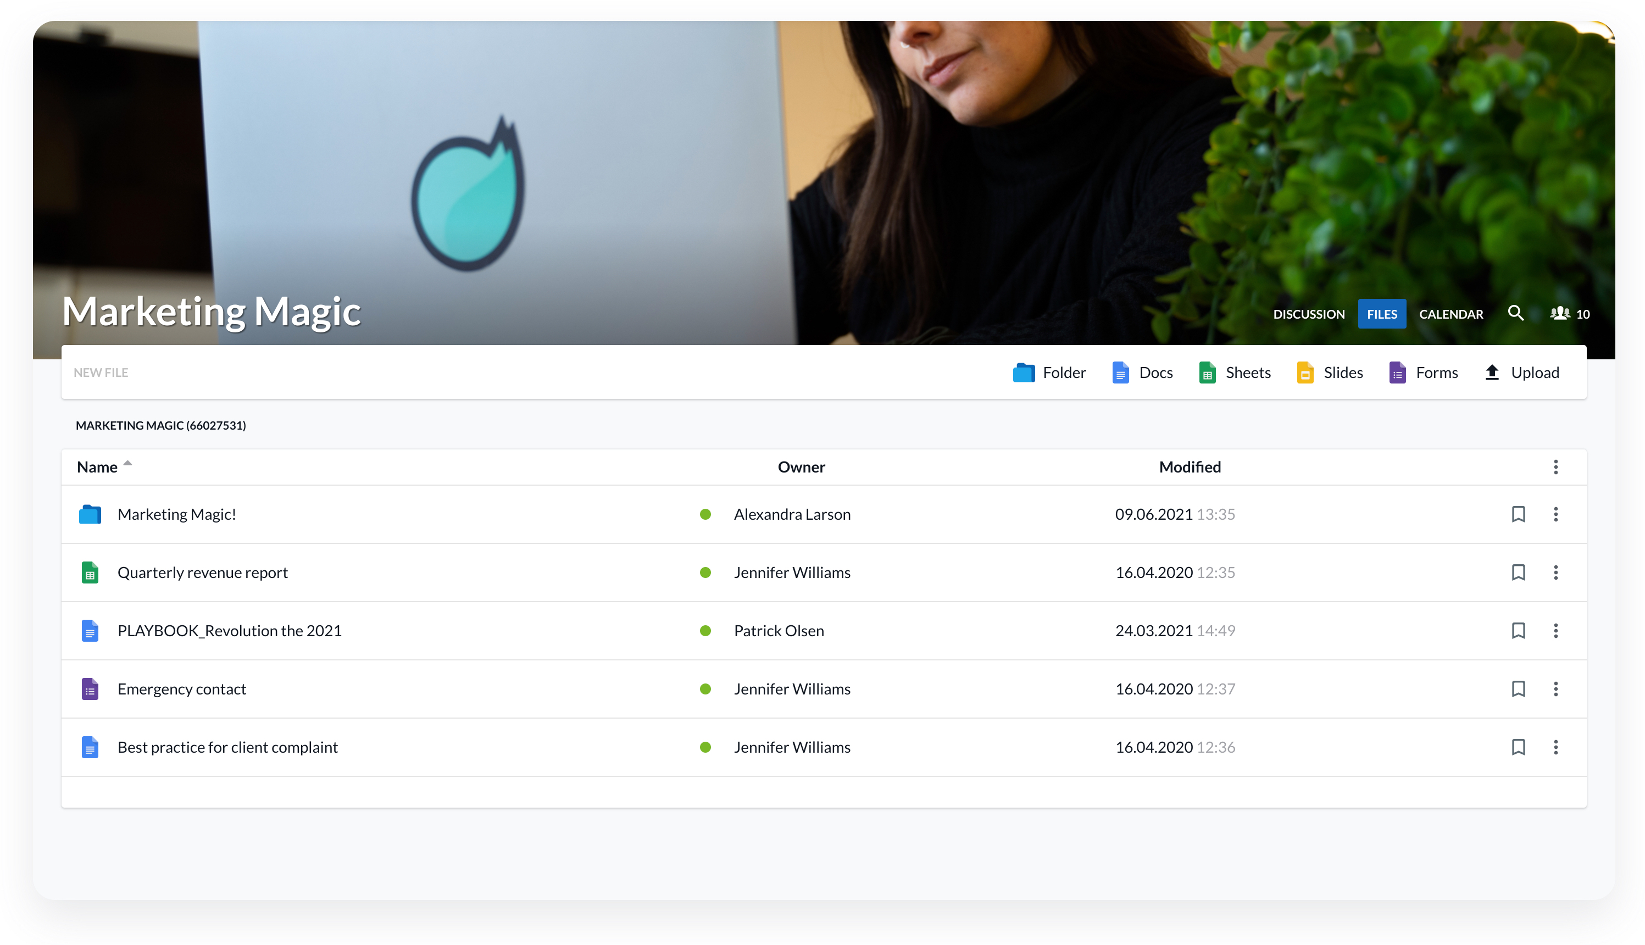The width and height of the screenshot is (1645, 945).
Task: Bookmark the Marketing Magic! folder
Action: pyautogui.click(x=1518, y=514)
